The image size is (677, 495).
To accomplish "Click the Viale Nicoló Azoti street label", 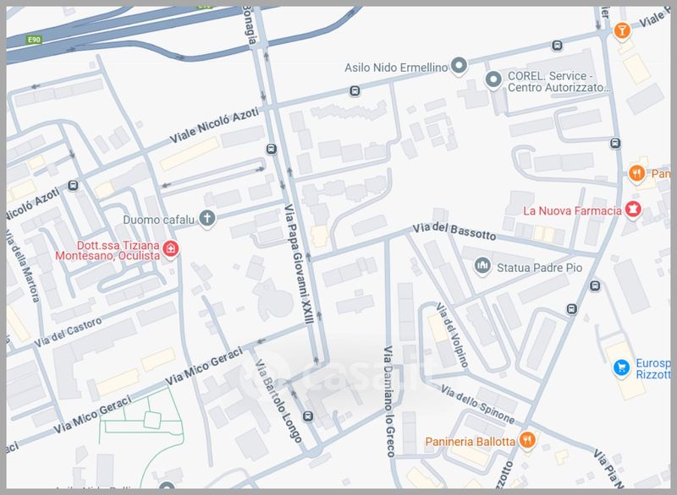I will click(x=214, y=125).
